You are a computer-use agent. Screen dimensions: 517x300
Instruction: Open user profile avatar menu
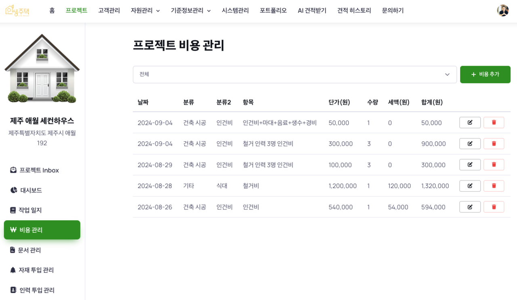point(502,10)
